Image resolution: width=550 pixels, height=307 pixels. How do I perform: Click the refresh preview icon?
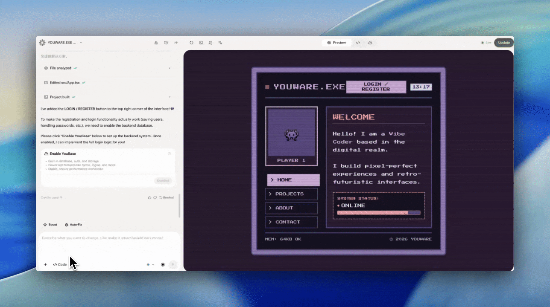[191, 43]
